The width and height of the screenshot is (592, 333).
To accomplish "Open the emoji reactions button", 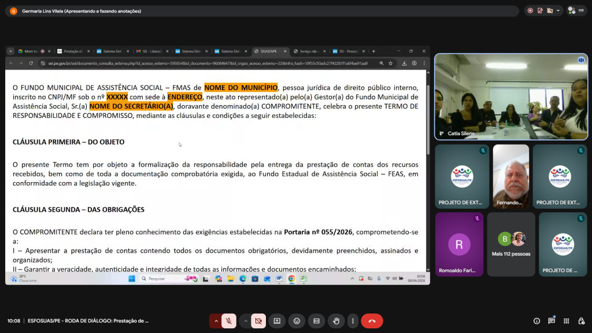I will tap(297, 321).
